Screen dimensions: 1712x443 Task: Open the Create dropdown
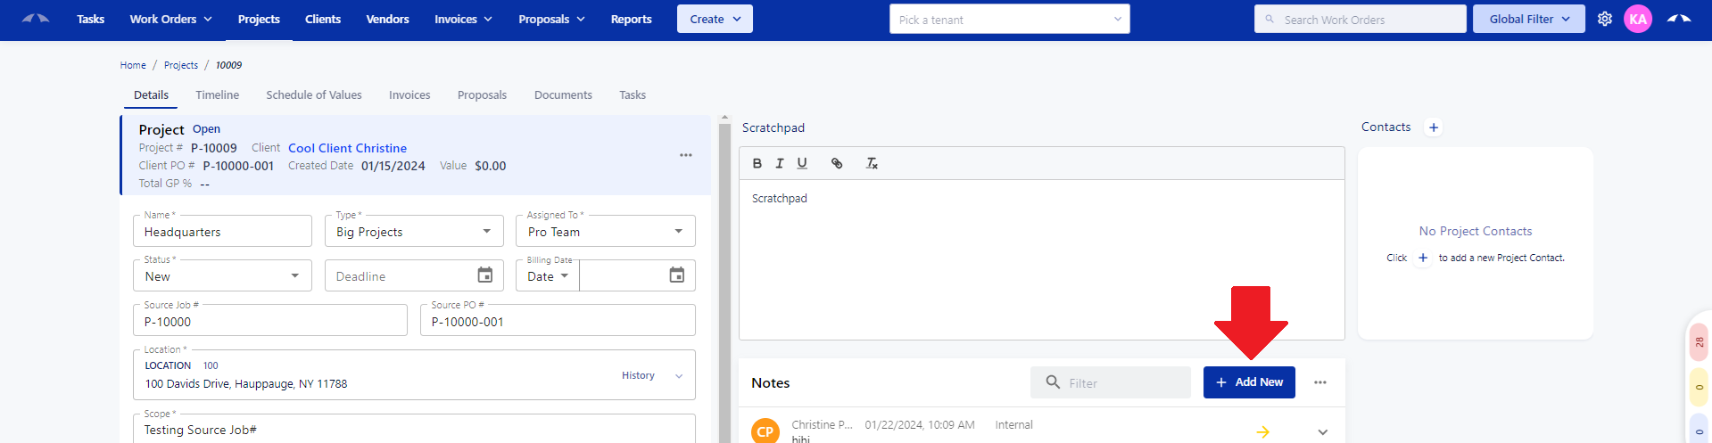coord(715,19)
